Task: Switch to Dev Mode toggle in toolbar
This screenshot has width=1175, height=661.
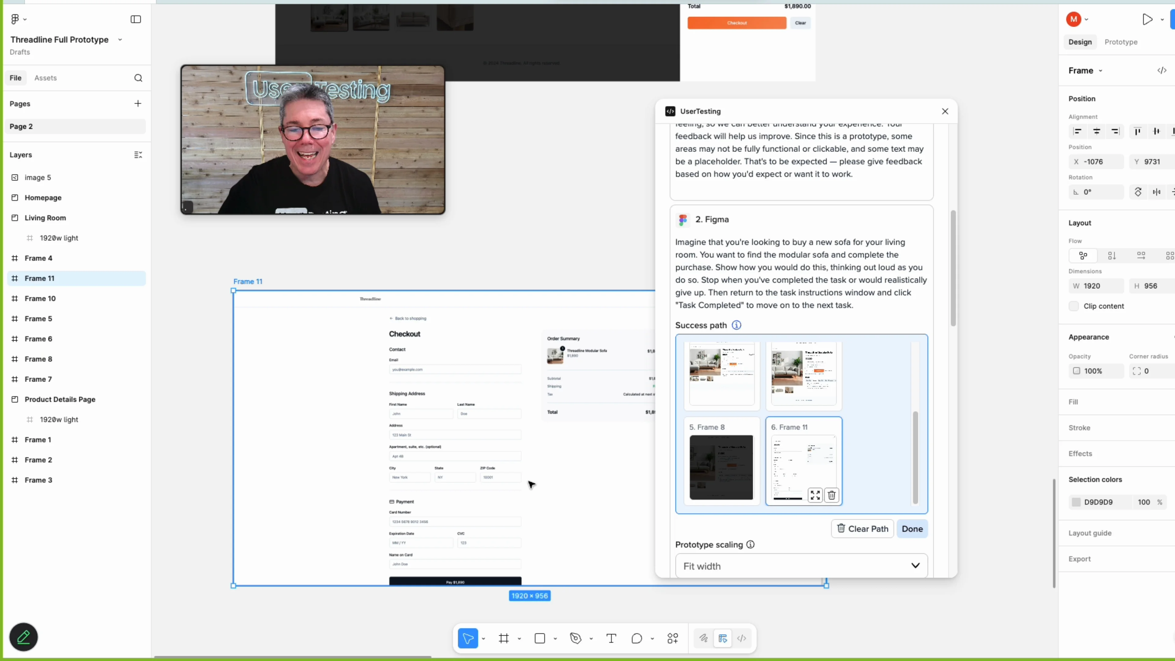Action: coord(742,638)
